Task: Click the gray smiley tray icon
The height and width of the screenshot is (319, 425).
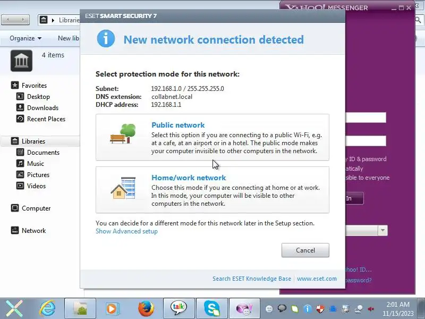Action: 269,309
